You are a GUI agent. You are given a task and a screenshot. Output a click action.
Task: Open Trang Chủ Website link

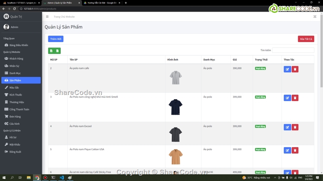pos(64,17)
